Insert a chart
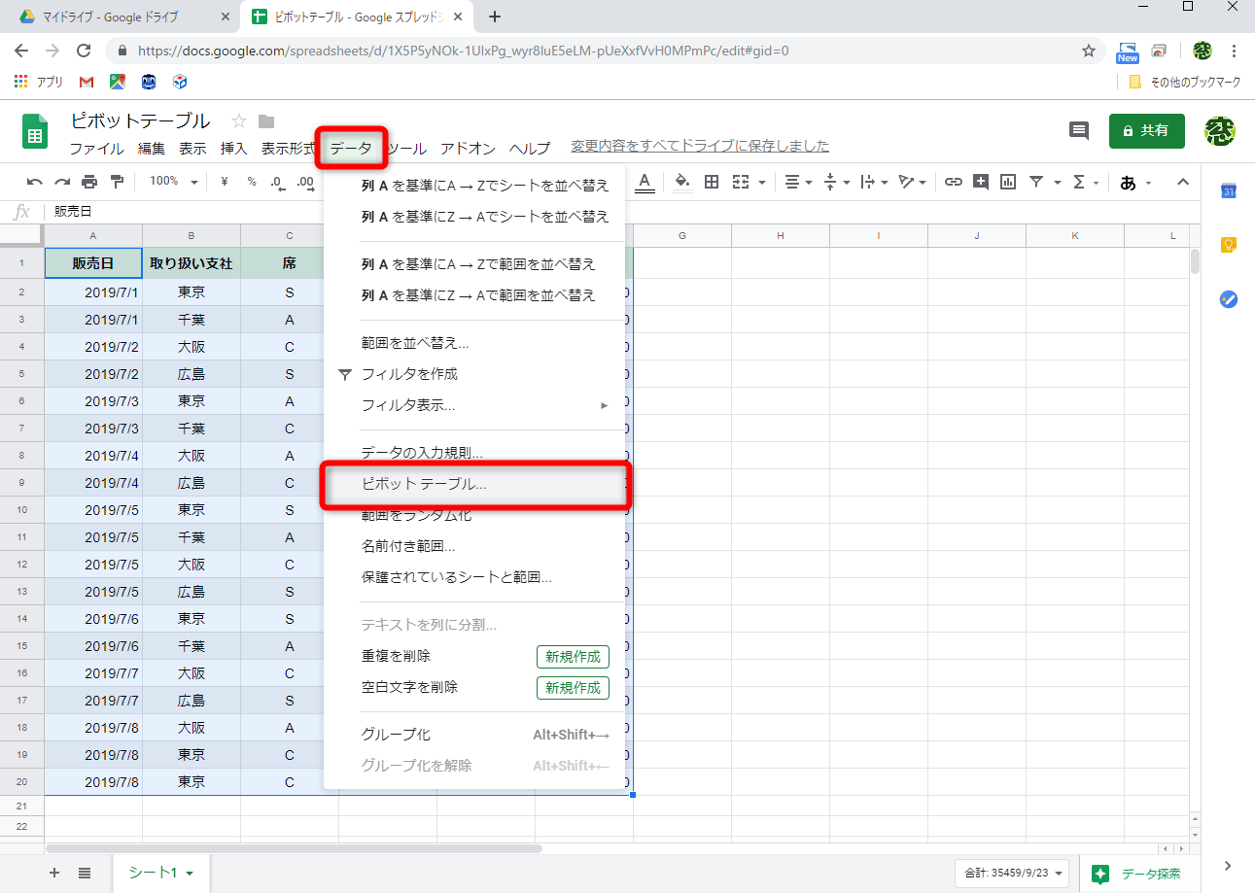 (1007, 182)
